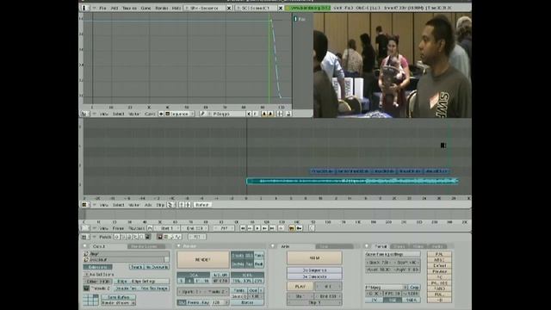Switch to the Render Layers tab

coord(144,246)
